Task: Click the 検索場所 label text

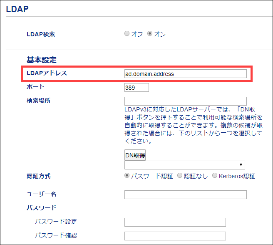Action: [39, 101]
